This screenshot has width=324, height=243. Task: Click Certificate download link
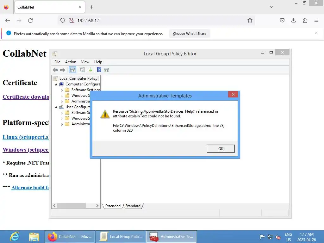26,97
